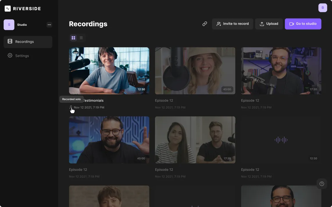Copy the studio link via chain icon

[x=205, y=24]
